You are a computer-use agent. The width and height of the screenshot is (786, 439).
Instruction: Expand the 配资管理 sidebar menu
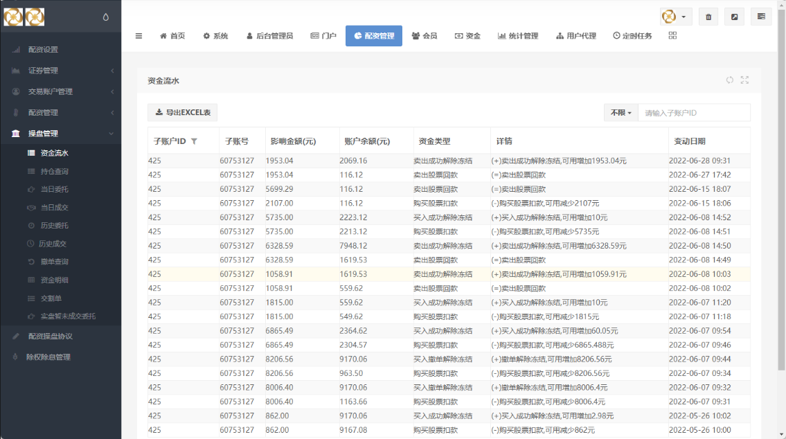[x=61, y=113]
